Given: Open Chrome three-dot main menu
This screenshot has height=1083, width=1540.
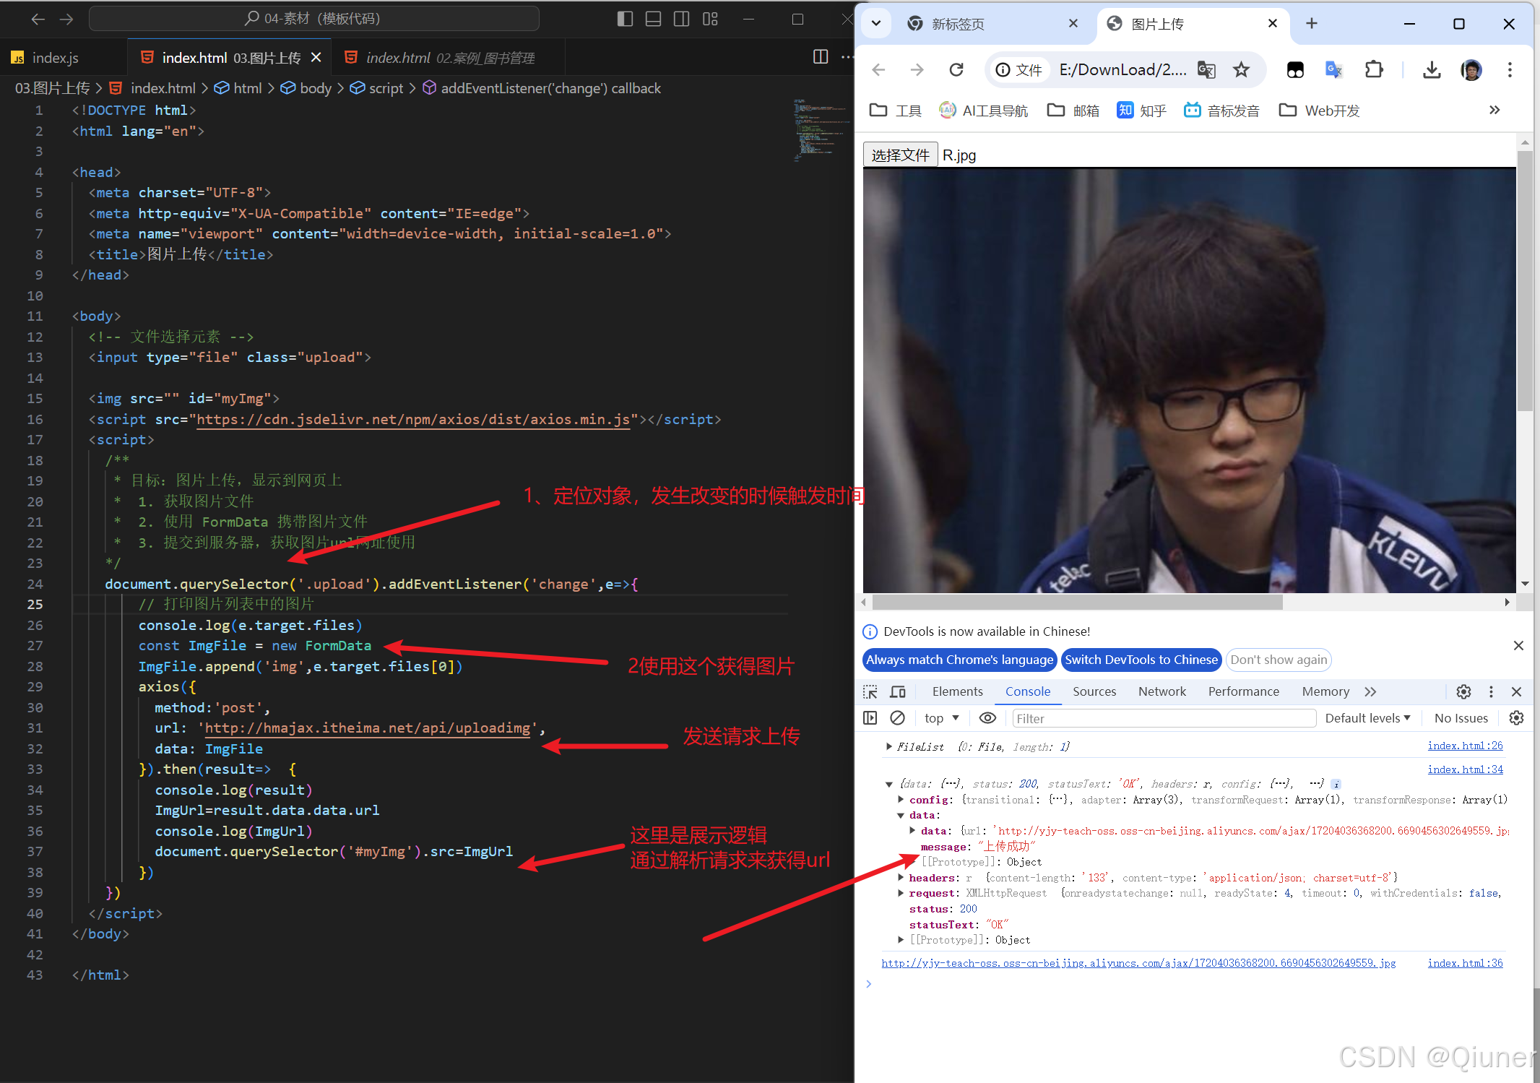Looking at the screenshot, I should point(1510,70).
